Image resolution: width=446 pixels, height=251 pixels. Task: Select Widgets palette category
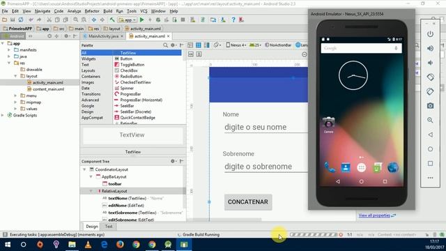tap(89, 59)
